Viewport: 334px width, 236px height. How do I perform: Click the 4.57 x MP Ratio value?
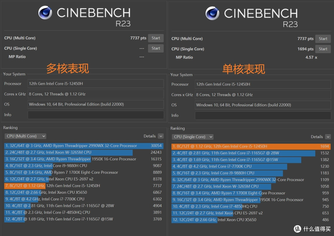coord(311,57)
